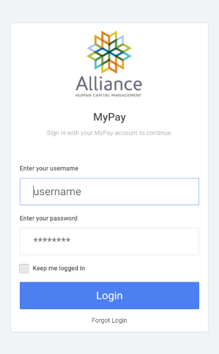Enable the Keep me logged in checkbox
Screen dimensions: 219x354
click(x=24, y=269)
